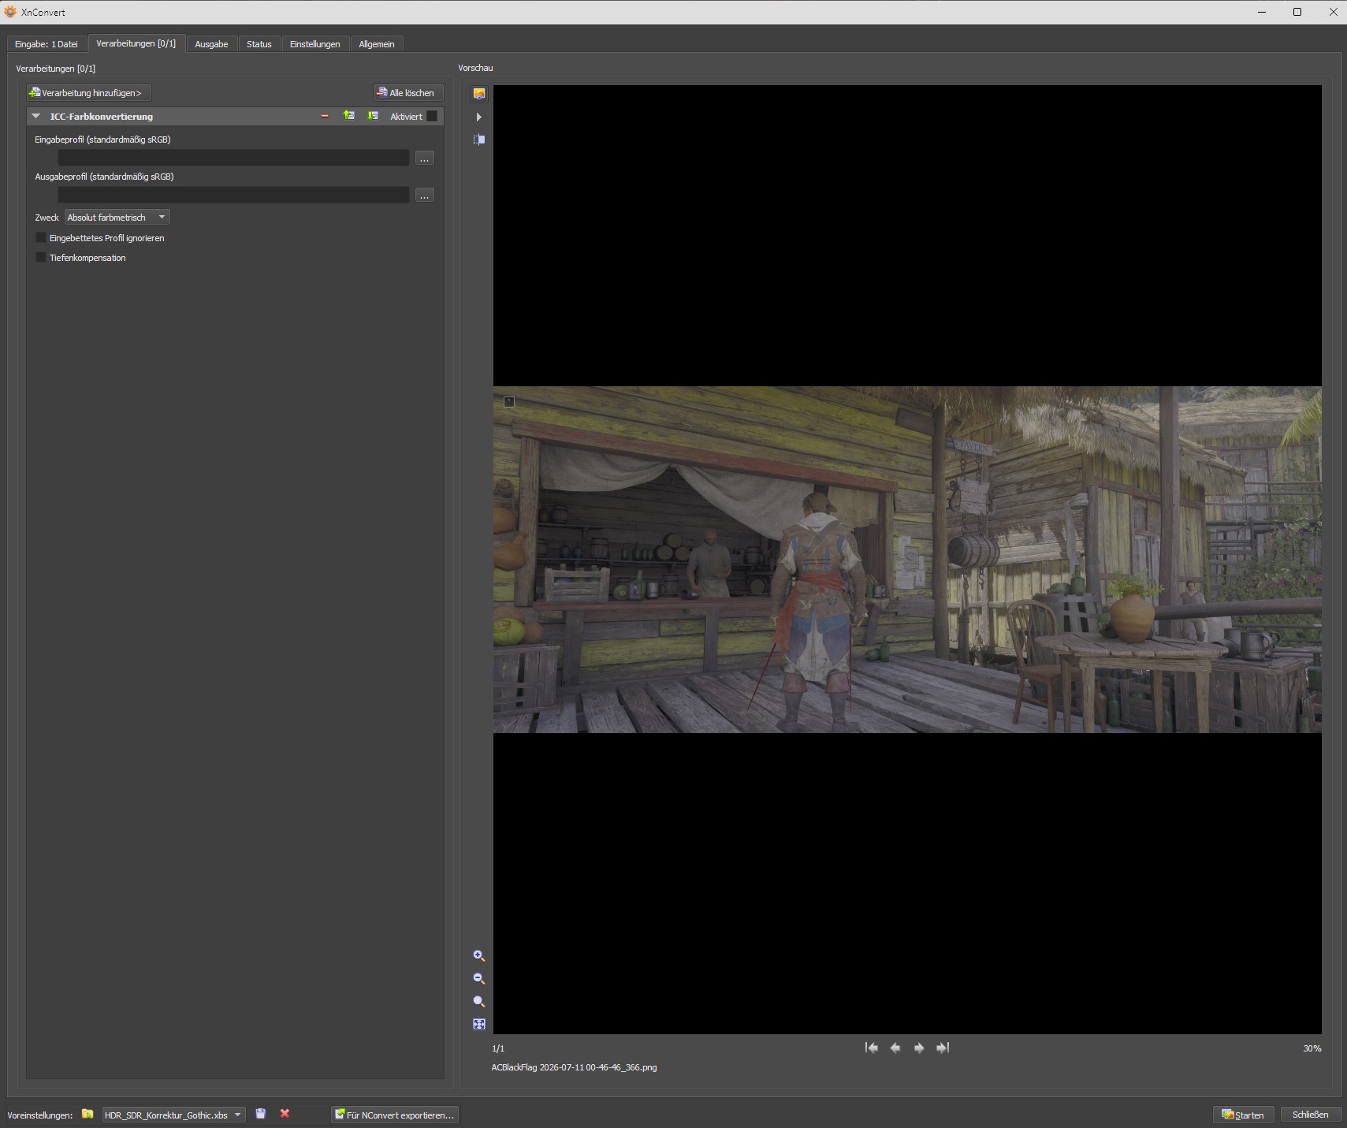
Task: Open the Allgemein tab
Action: pyautogui.click(x=377, y=44)
